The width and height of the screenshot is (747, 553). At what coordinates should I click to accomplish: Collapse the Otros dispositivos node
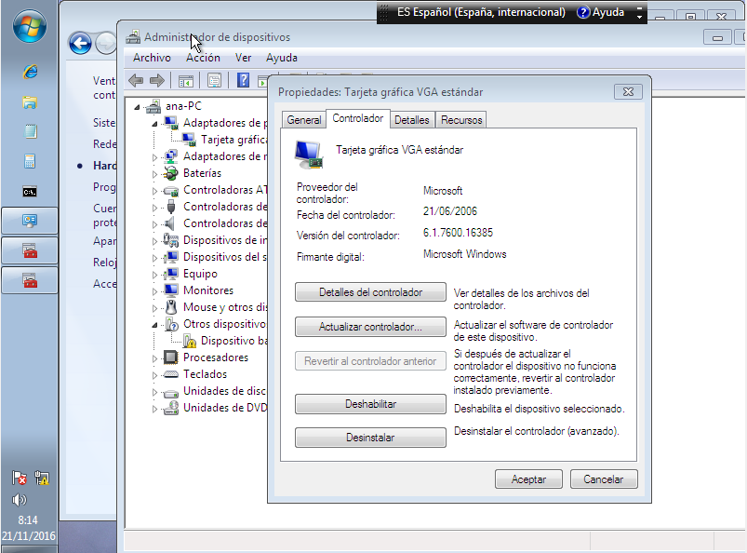pos(154,325)
